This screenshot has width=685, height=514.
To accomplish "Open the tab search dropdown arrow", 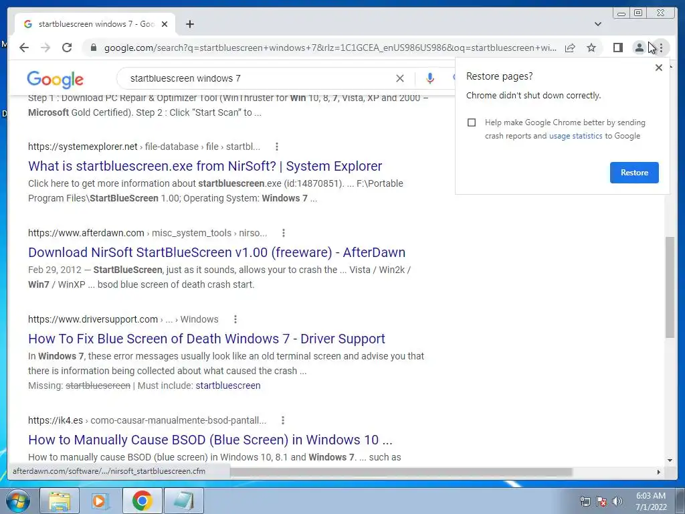I will click(x=598, y=24).
